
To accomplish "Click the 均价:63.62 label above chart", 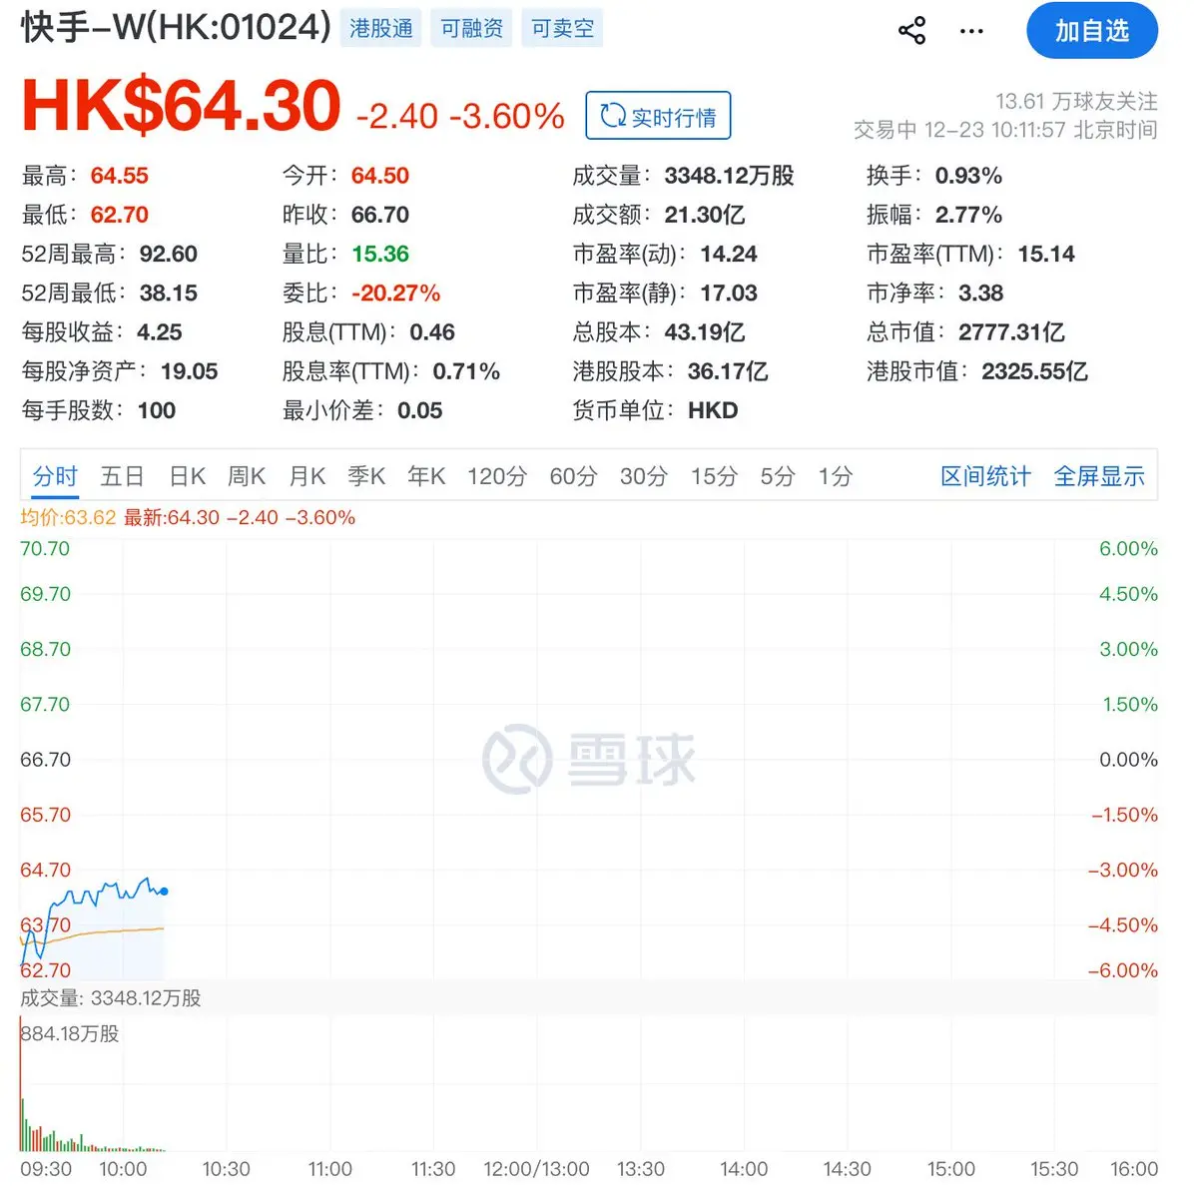I will [x=68, y=517].
